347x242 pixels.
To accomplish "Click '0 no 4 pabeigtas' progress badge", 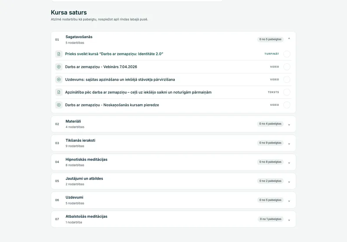I will tap(270, 124).
